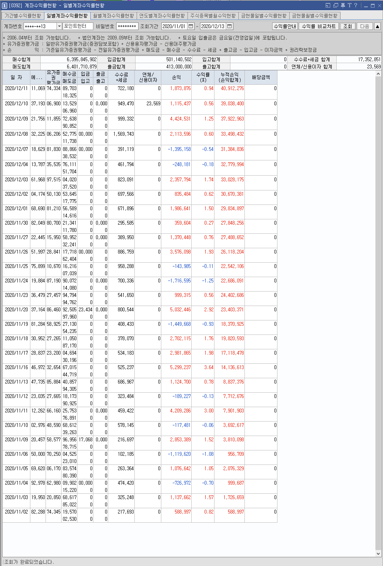The height and width of the screenshot is (566, 383).
Task: Open the 월별계좌수익률현황 tab
Action: [x=113, y=16]
